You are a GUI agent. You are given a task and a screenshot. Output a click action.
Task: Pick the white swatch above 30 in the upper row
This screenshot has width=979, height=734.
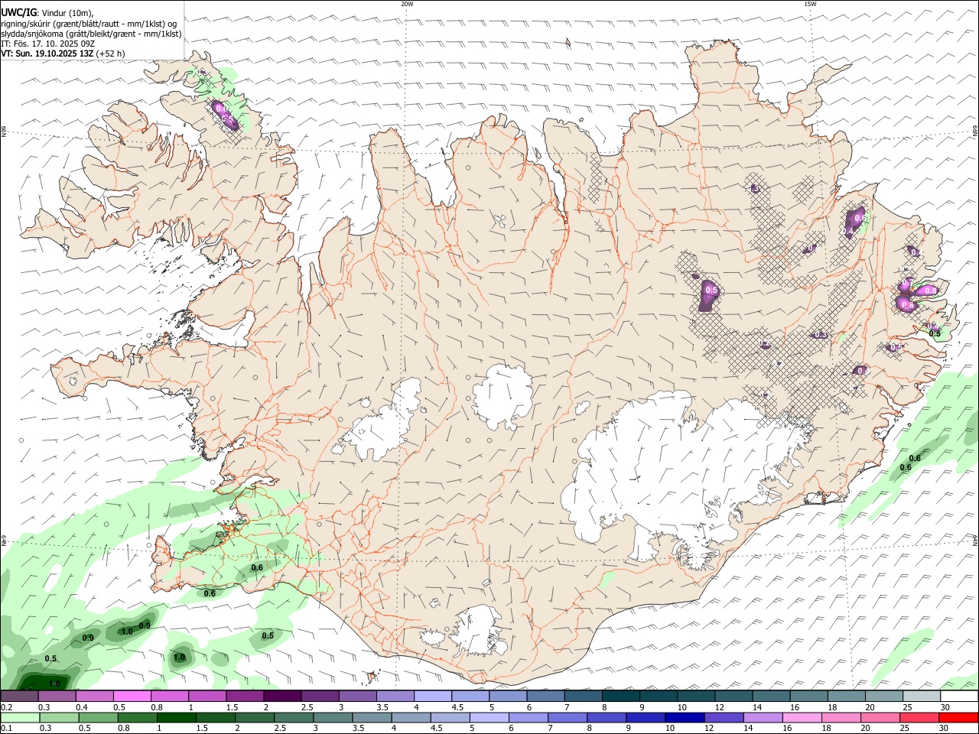click(x=960, y=697)
